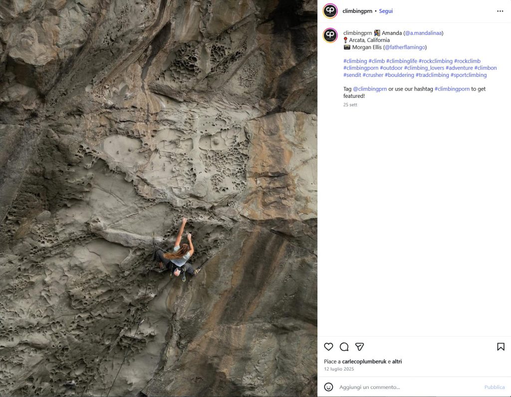Open the emoji picker smiley icon

click(328, 387)
